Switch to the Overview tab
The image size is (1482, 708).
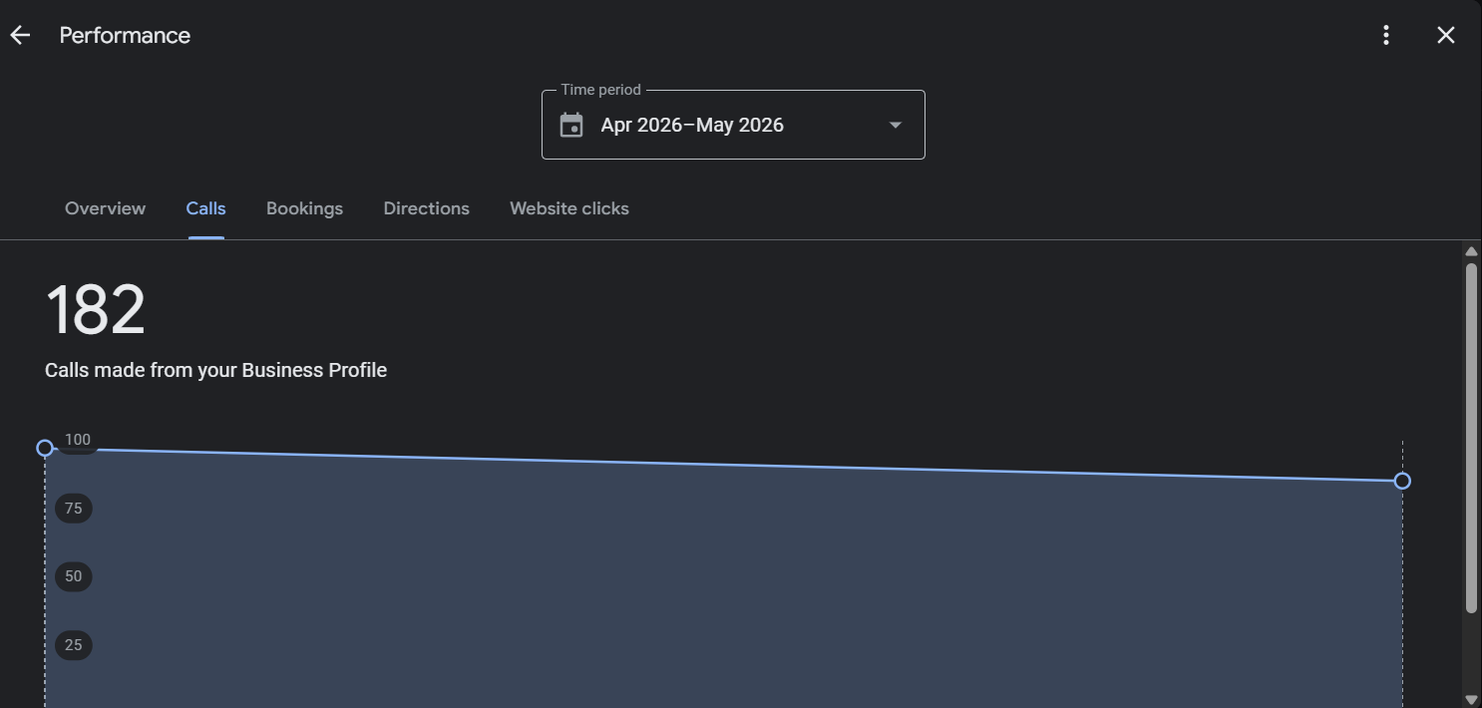point(105,208)
